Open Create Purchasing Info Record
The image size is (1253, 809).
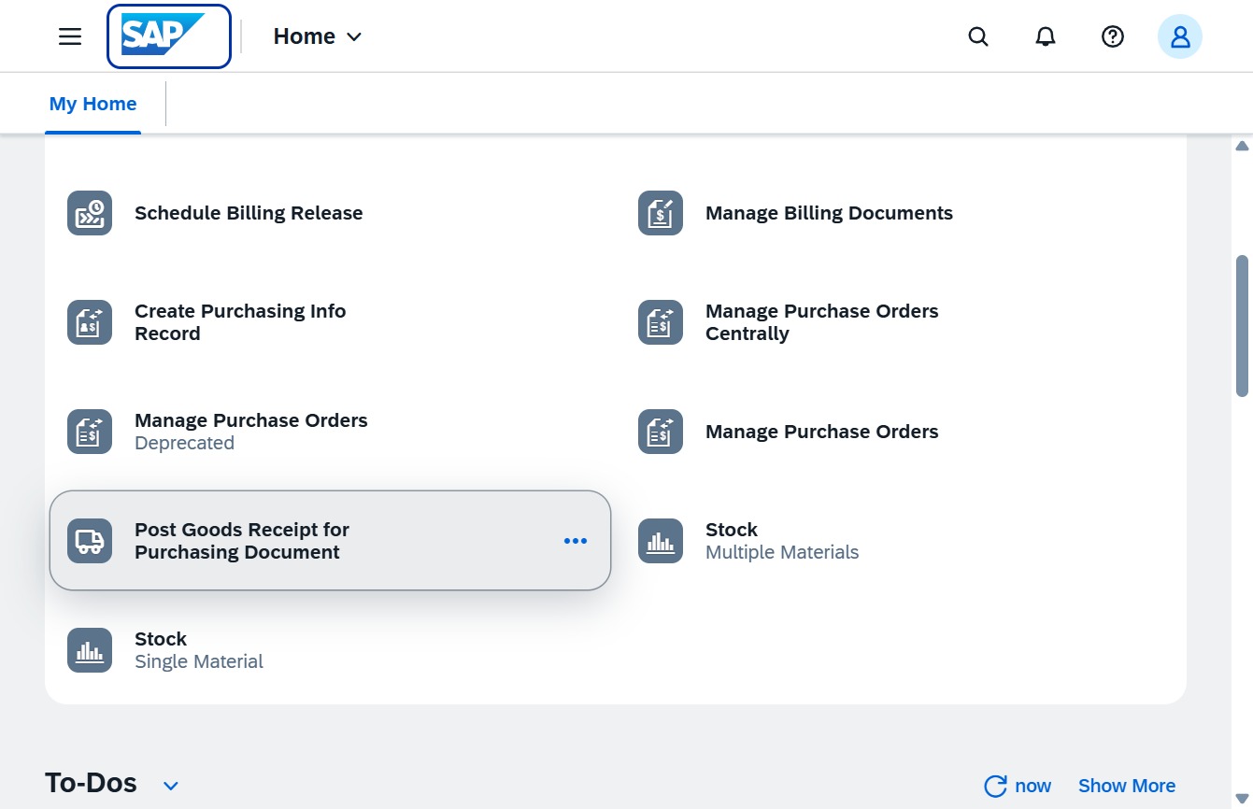240,322
